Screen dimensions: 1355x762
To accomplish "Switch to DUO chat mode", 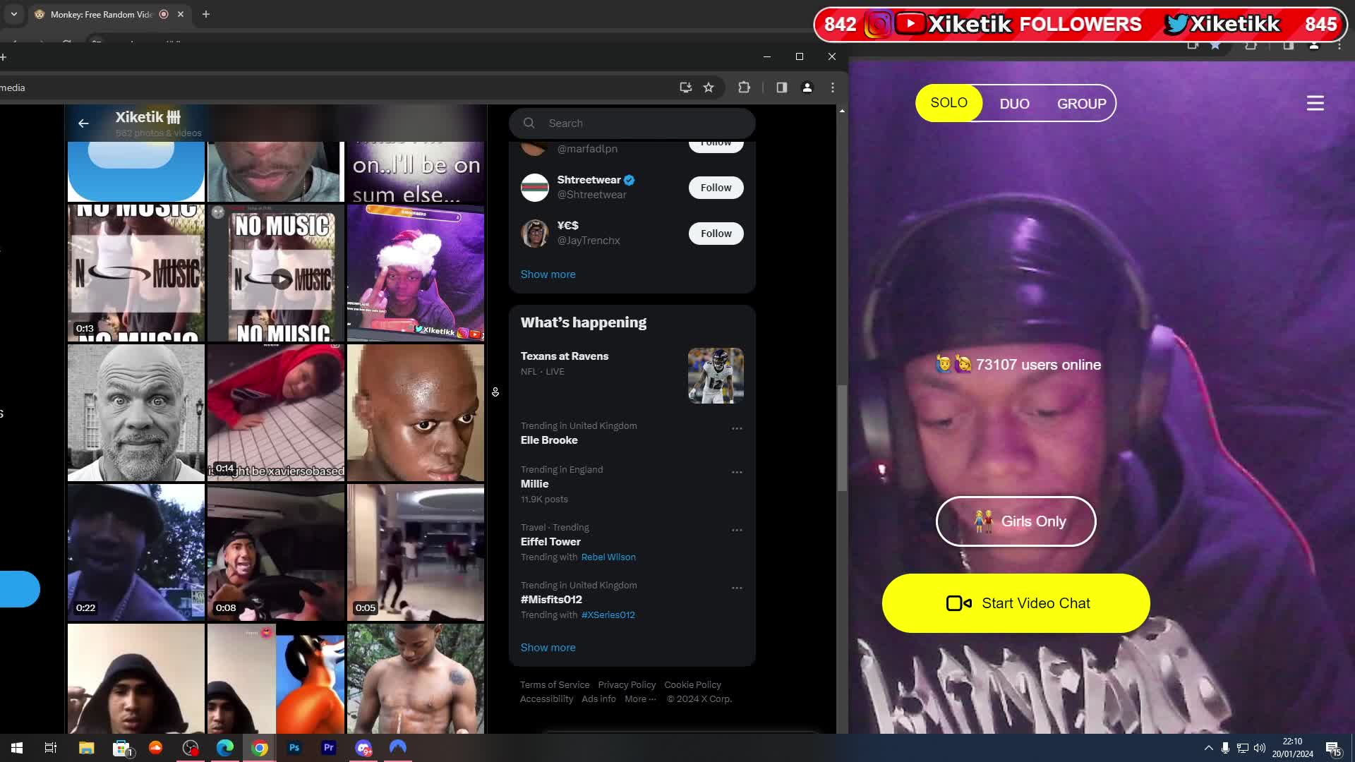I will [x=1014, y=104].
